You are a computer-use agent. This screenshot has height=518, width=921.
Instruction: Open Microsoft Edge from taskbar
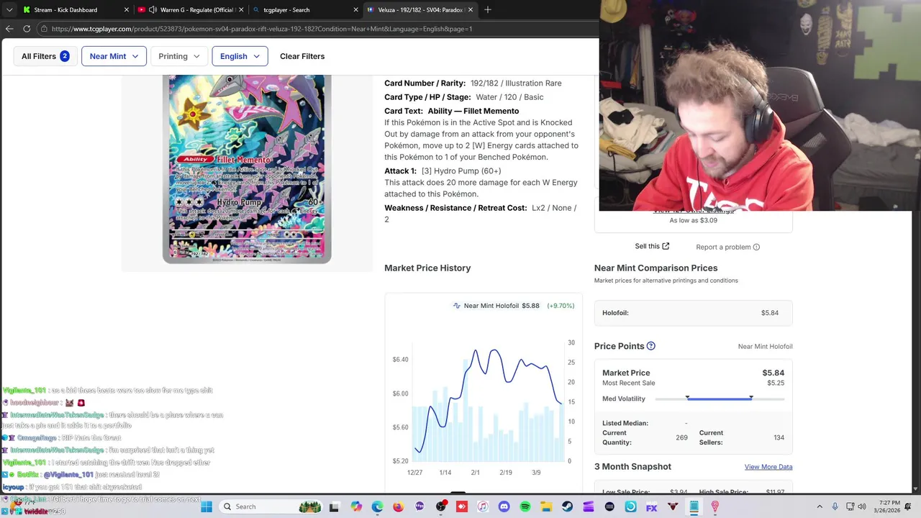pos(377,506)
